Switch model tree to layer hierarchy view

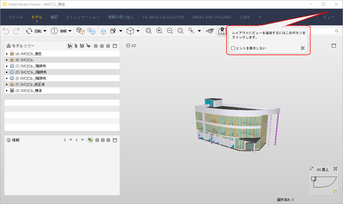pos(82,46)
